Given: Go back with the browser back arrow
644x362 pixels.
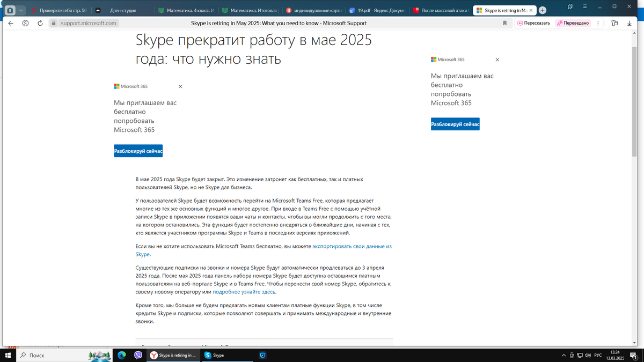Looking at the screenshot, I should click(10, 23).
